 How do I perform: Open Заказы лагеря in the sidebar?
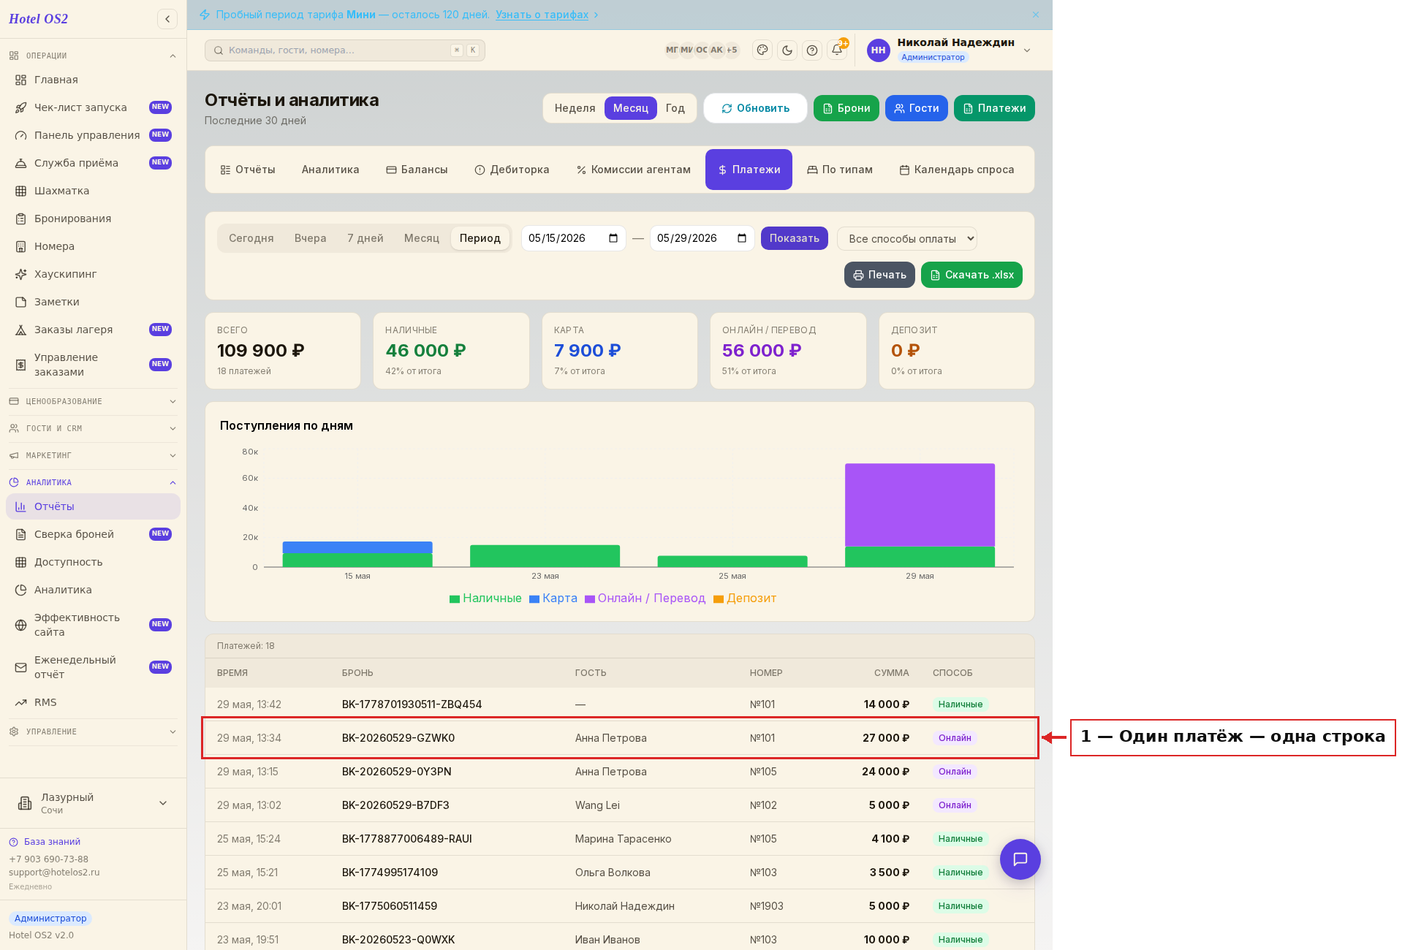[x=93, y=330]
